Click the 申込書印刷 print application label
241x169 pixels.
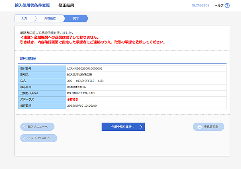coord(211,127)
